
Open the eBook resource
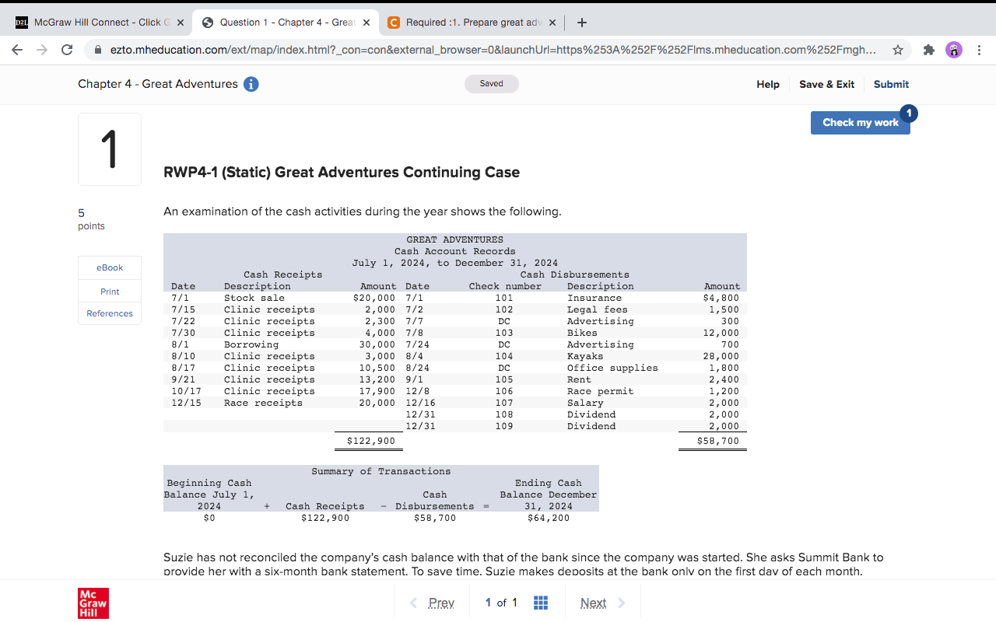pos(110,267)
